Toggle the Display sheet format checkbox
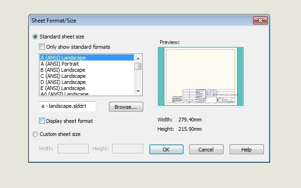Viewport: 301px width, 188px height. coord(42,121)
